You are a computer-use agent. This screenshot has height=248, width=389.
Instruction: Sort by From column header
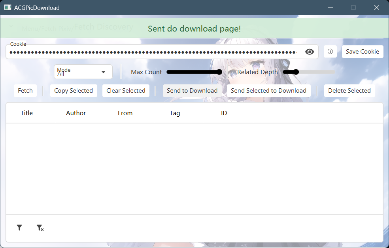click(x=125, y=113)
